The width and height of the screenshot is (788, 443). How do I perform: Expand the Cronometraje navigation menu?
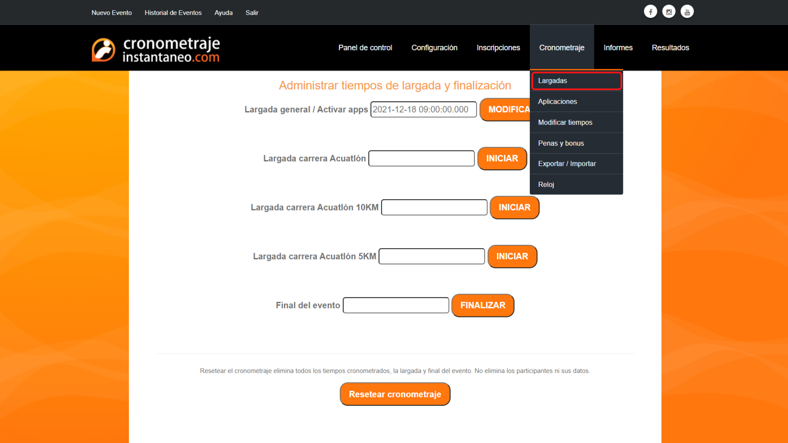(561, 48)
